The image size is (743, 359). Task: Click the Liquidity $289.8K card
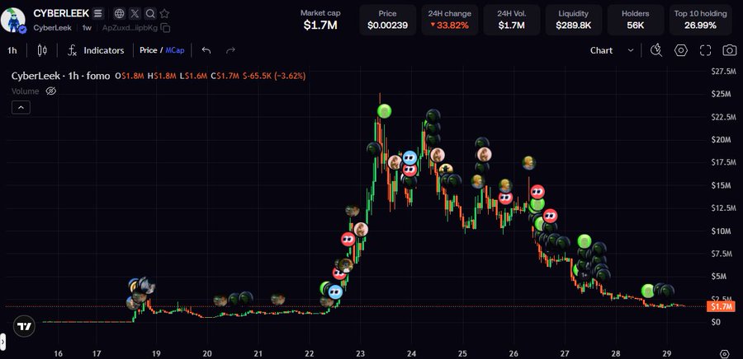click(x=574, y=20)
